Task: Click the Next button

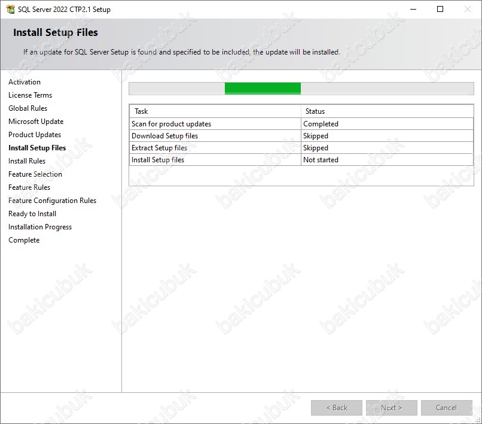Action: pyautogui.click(x=391, y=408)
